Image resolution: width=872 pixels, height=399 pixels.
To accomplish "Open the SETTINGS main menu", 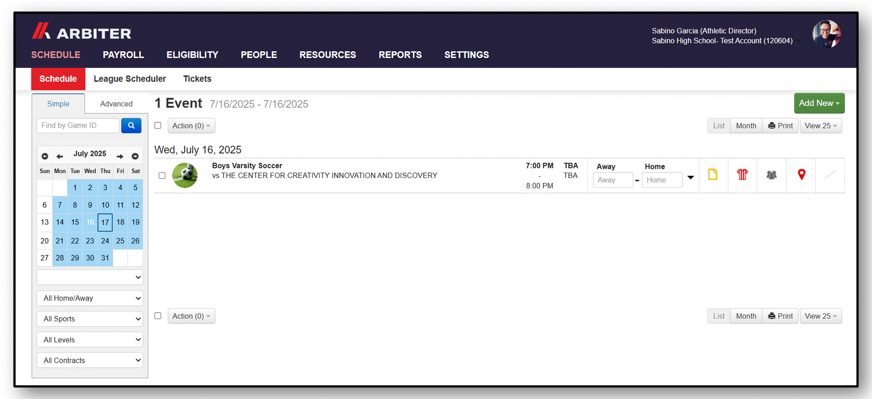I will click(467, 55).
